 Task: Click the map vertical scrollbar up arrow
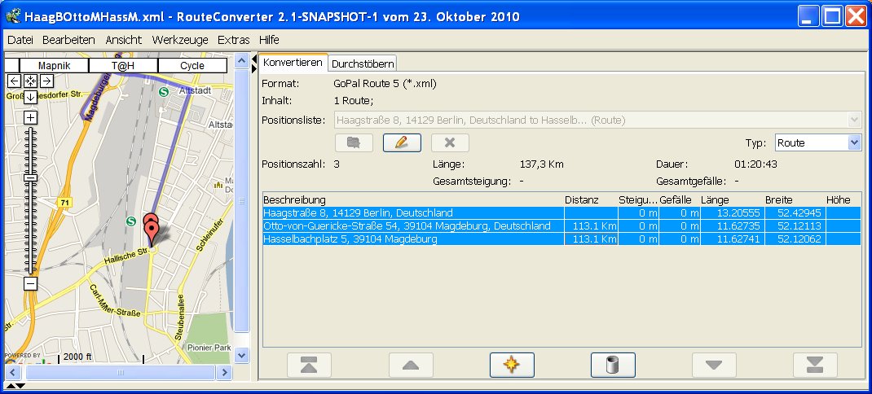pyautogui.click(x=241, y=60)
